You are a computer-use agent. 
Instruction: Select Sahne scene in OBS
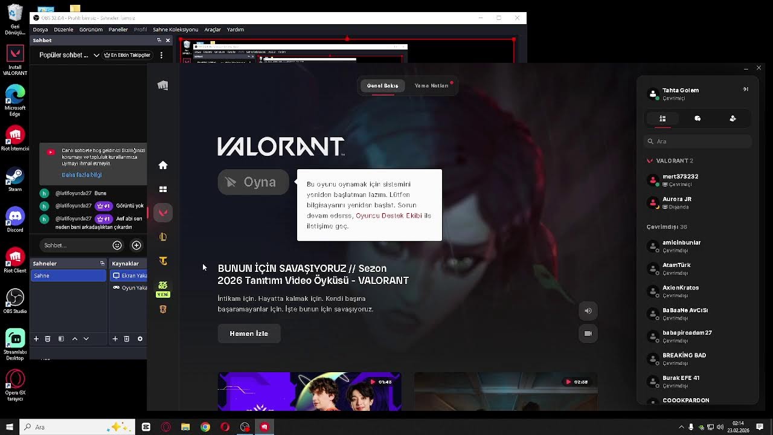click(x=68, y=275)
